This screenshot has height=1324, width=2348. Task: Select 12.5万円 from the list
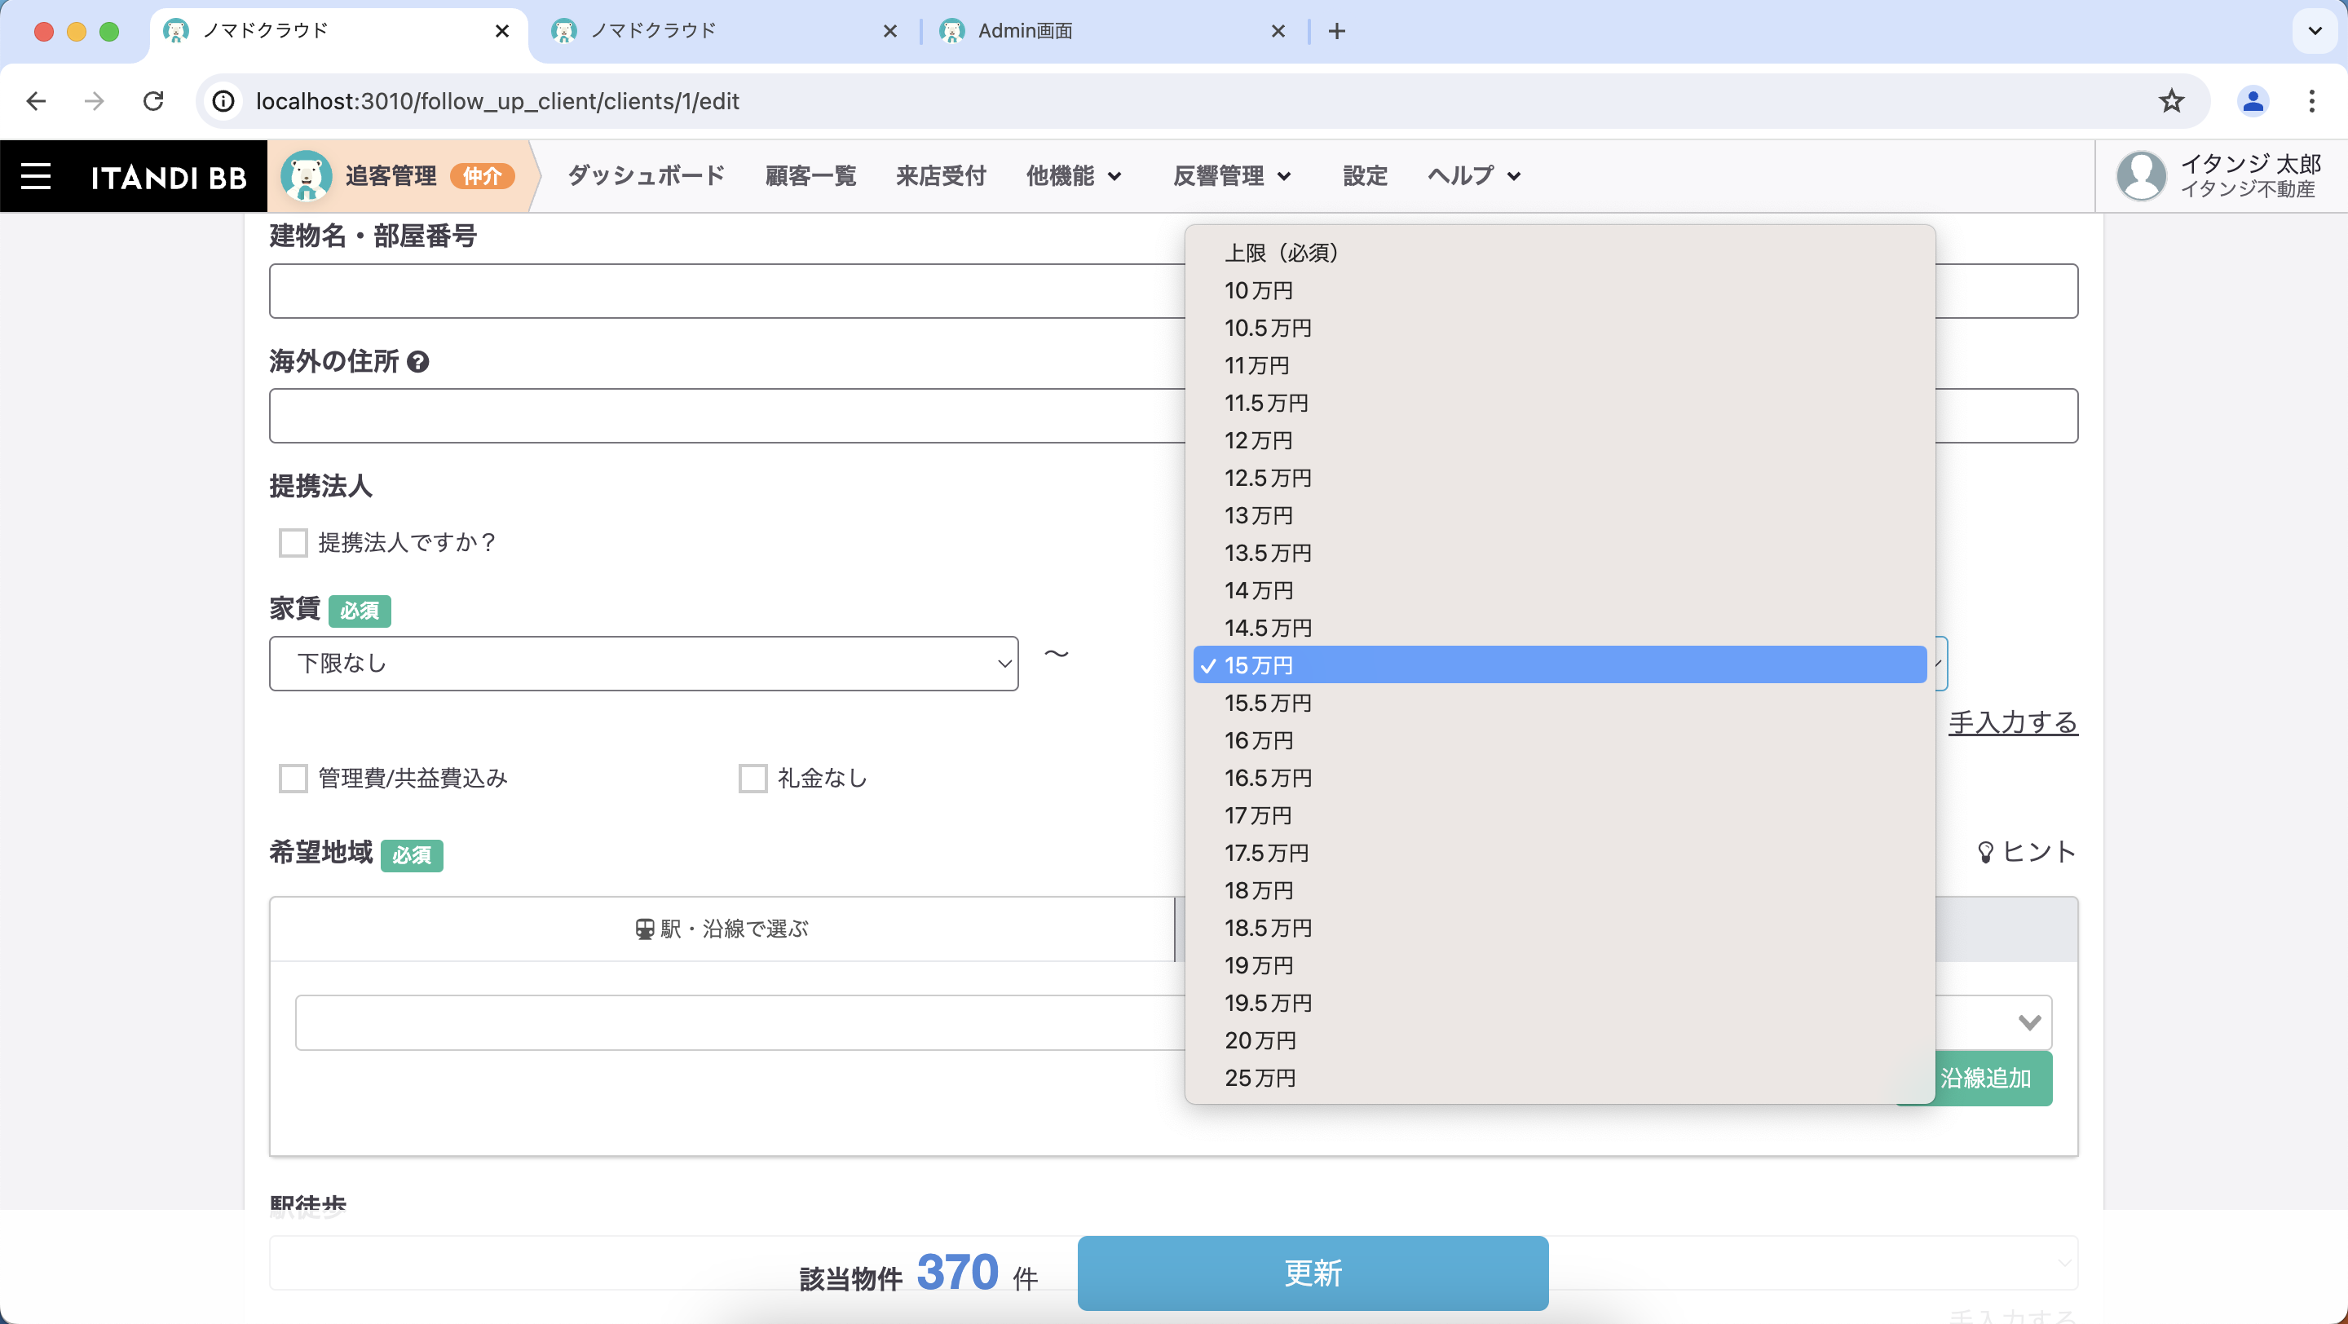point(1560,478)
